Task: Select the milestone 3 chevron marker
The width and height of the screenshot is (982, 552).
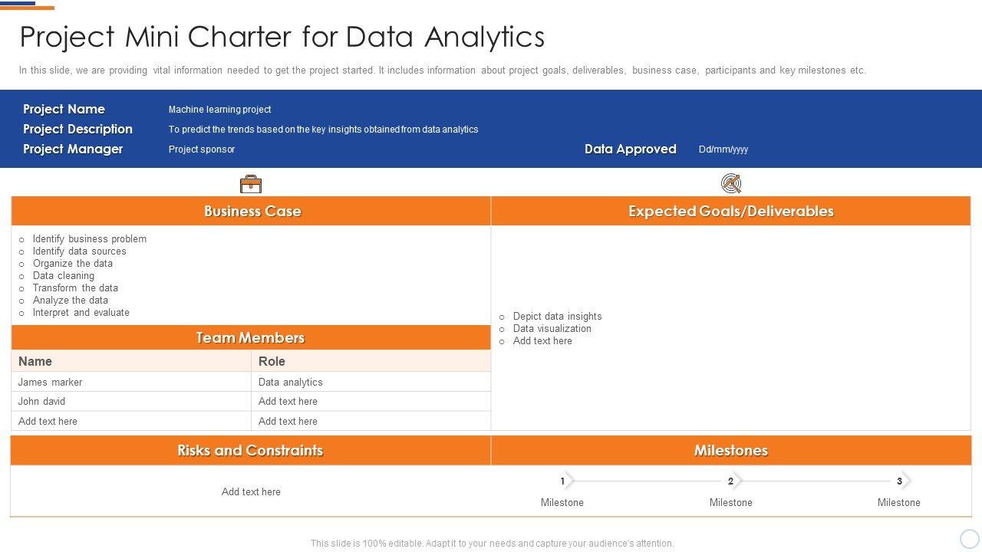Action: (x=901, y=481)
